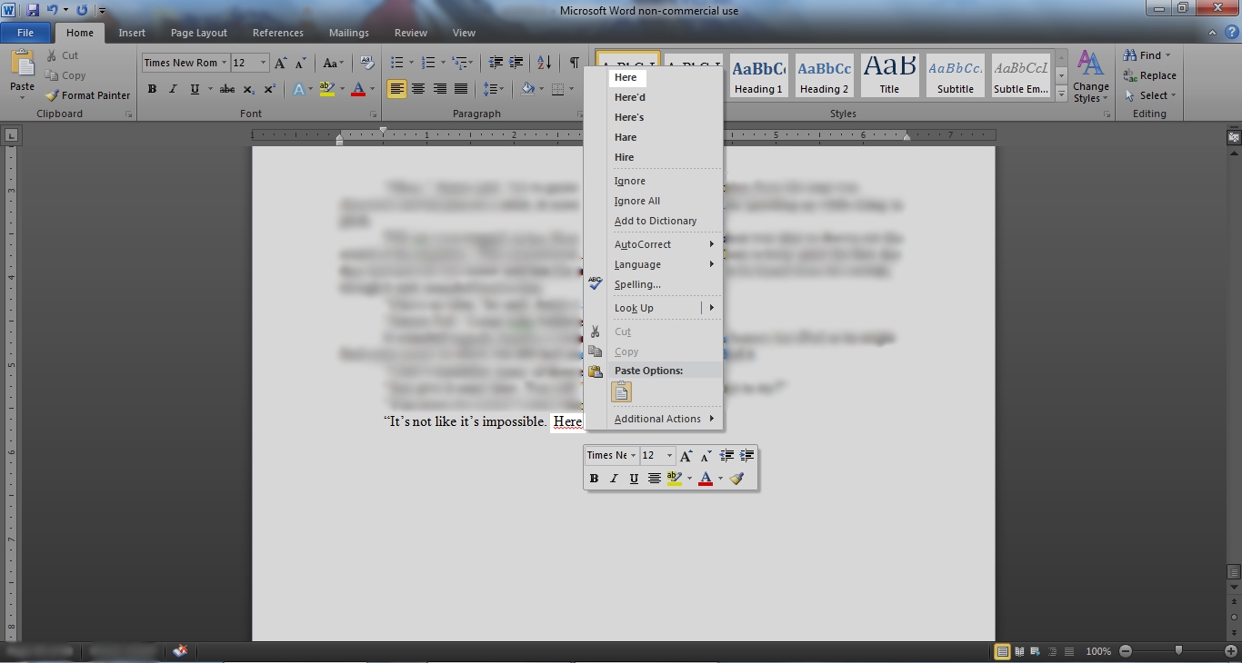Choose the "Here's" spelling suggestion

[629, 117]
